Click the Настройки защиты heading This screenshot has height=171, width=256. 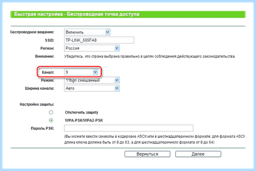pos(37,104)
